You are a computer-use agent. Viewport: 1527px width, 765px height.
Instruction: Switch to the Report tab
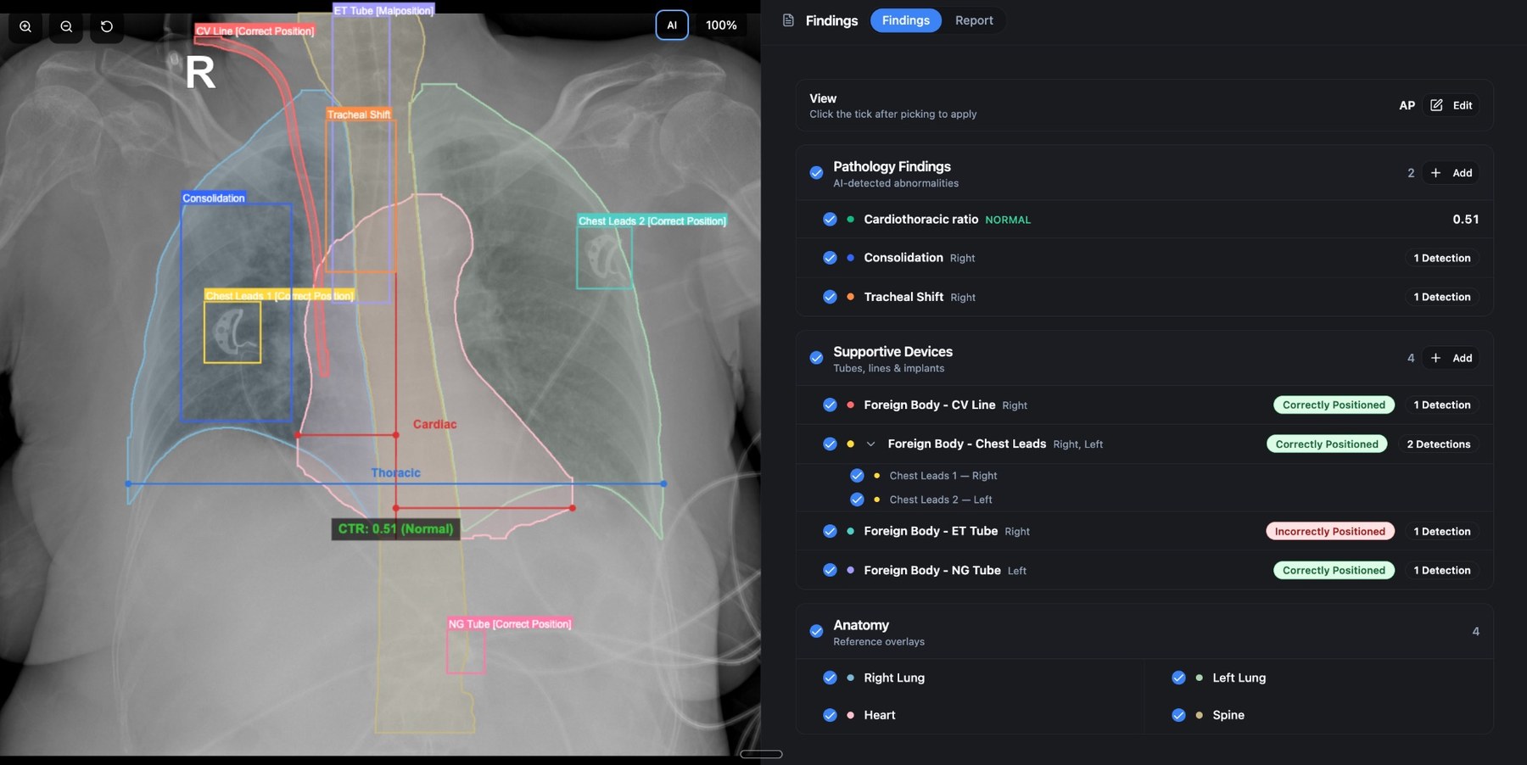[974, 20]
